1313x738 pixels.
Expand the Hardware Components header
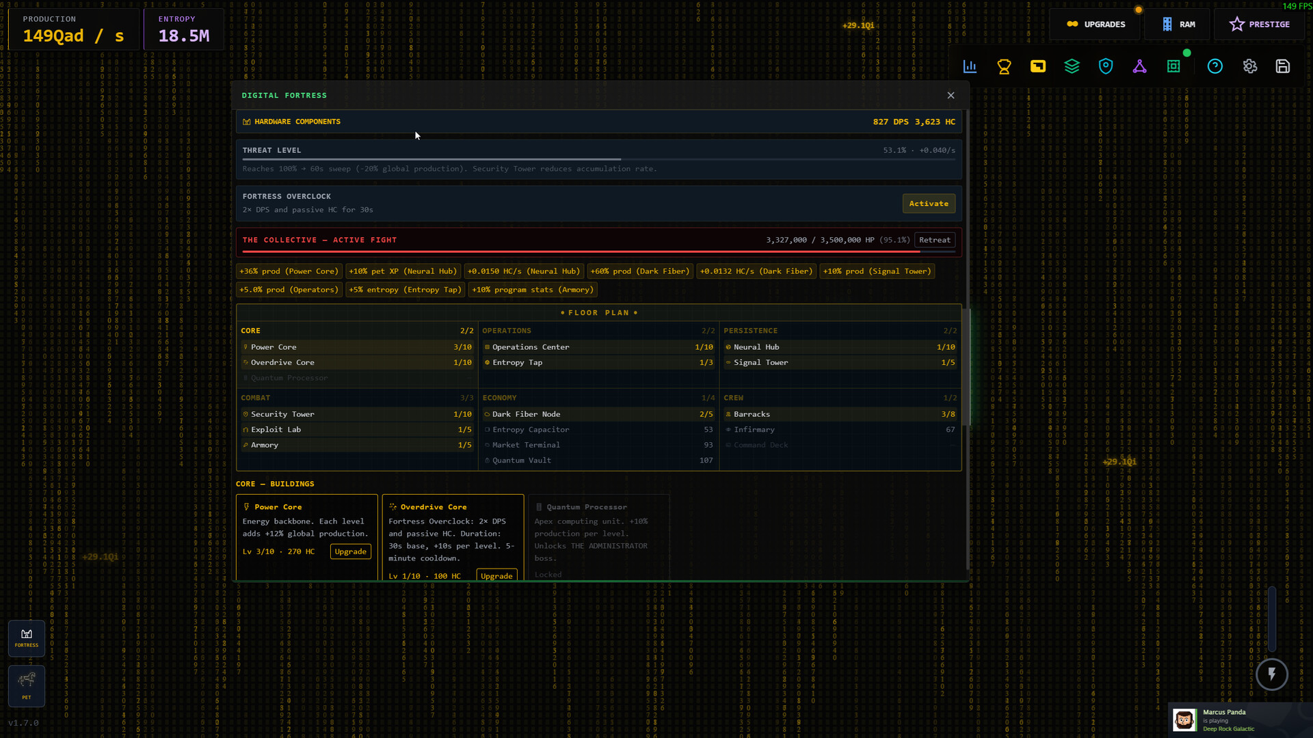297,122
